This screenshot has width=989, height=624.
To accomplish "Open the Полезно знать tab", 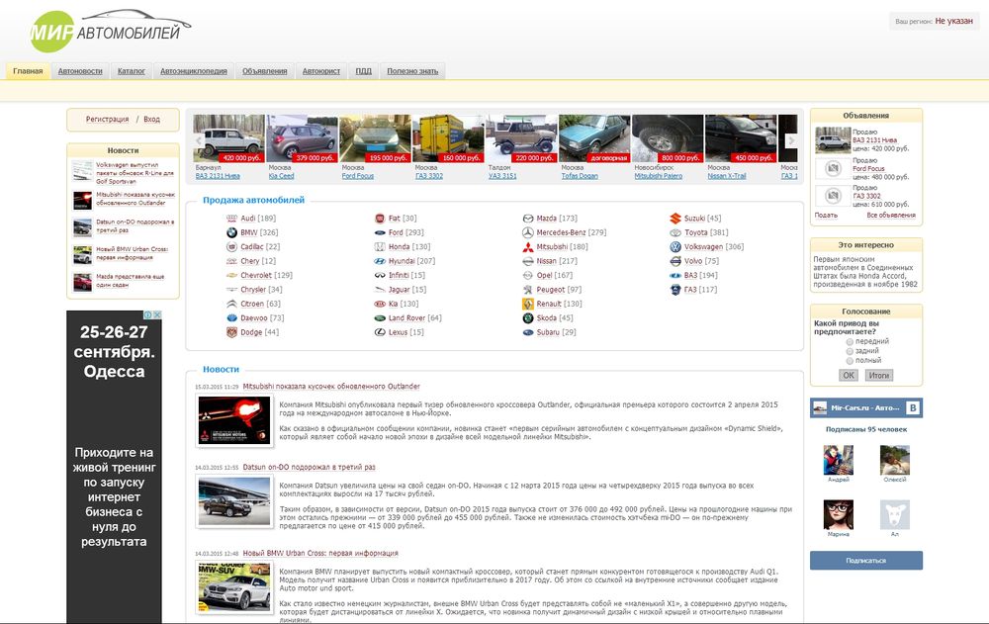I will coord(412,71).
